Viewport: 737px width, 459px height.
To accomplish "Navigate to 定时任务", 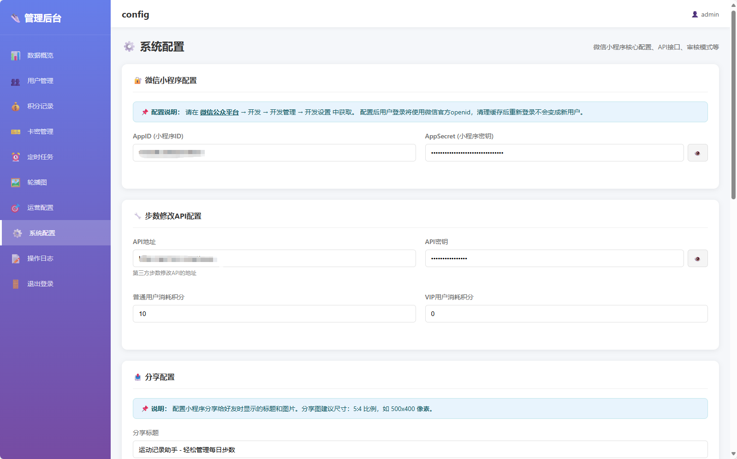I will coord(55,157).
